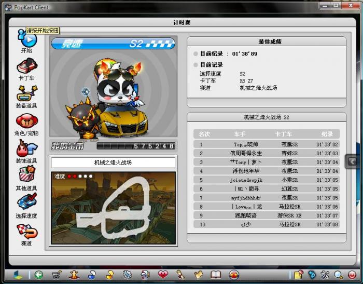
Task: Select rank 3 row Tony 萝卜
Action: [267, 162]
